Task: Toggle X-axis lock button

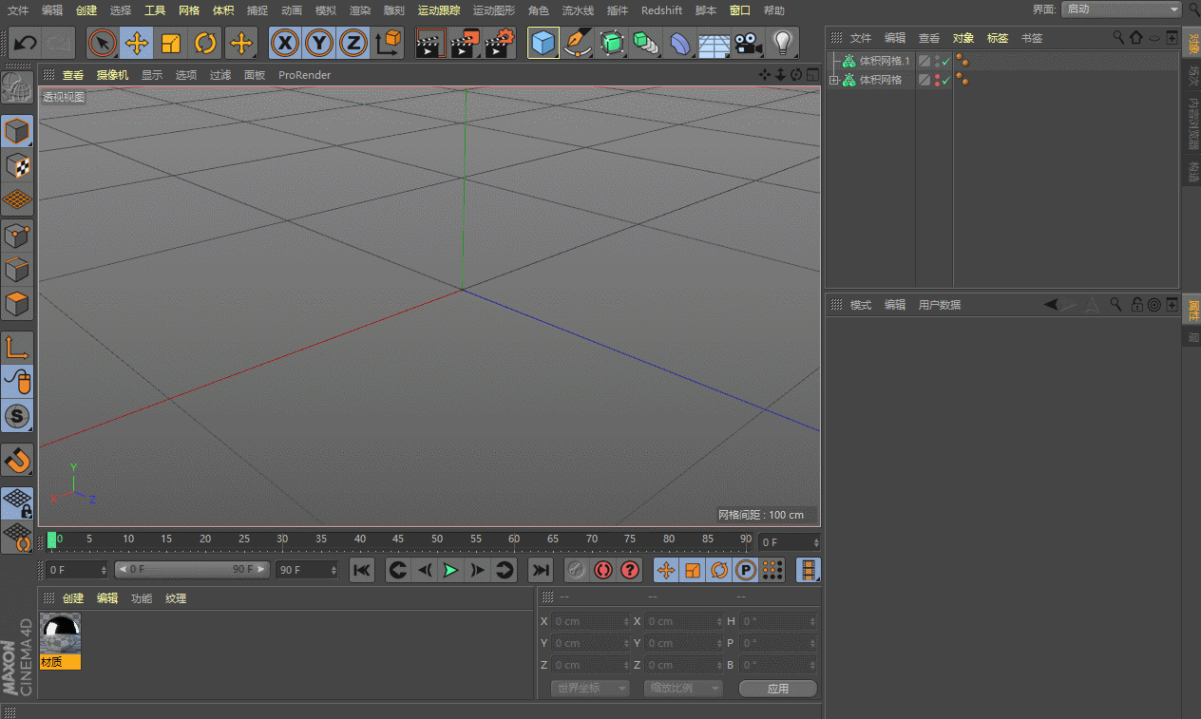Action: pos(284,44)
